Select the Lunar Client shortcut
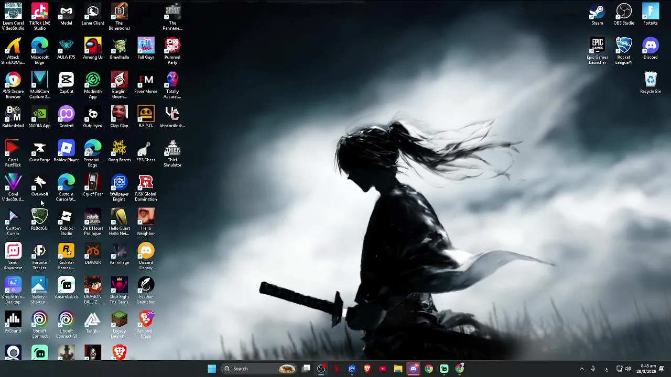 click(x=93, y=15)
